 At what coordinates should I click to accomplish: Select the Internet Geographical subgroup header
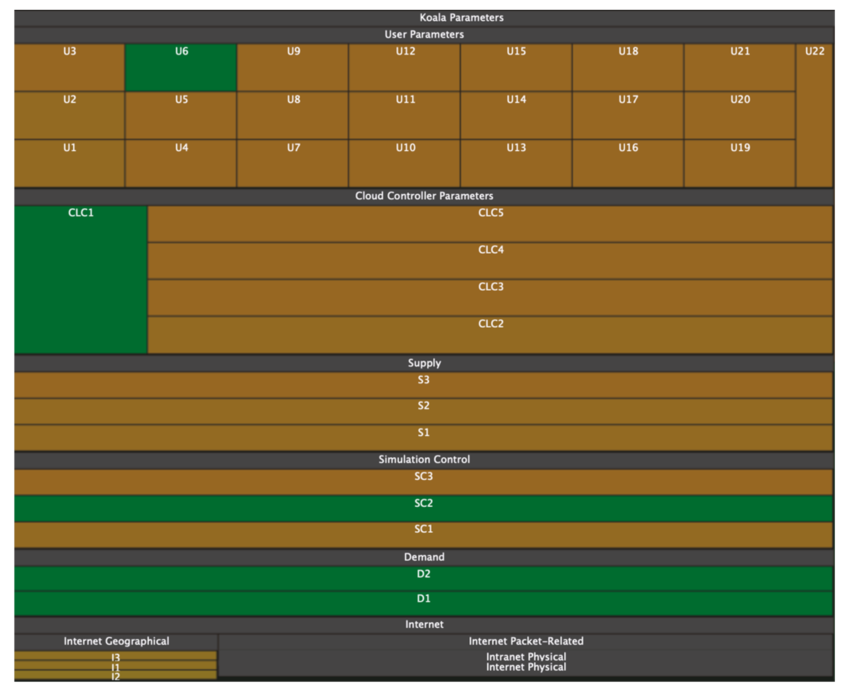pos(116,641)
